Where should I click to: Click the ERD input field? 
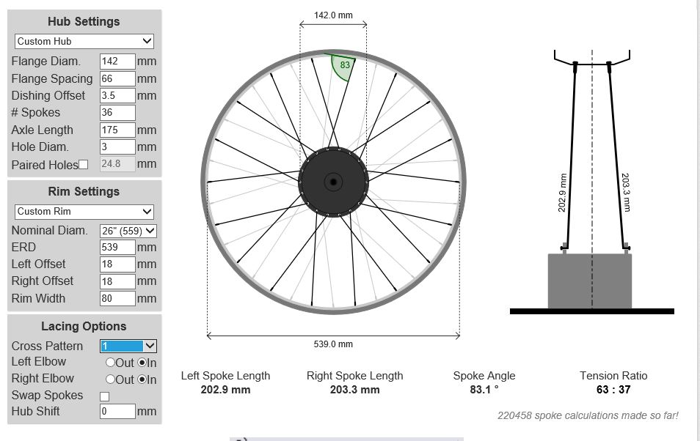117,248
